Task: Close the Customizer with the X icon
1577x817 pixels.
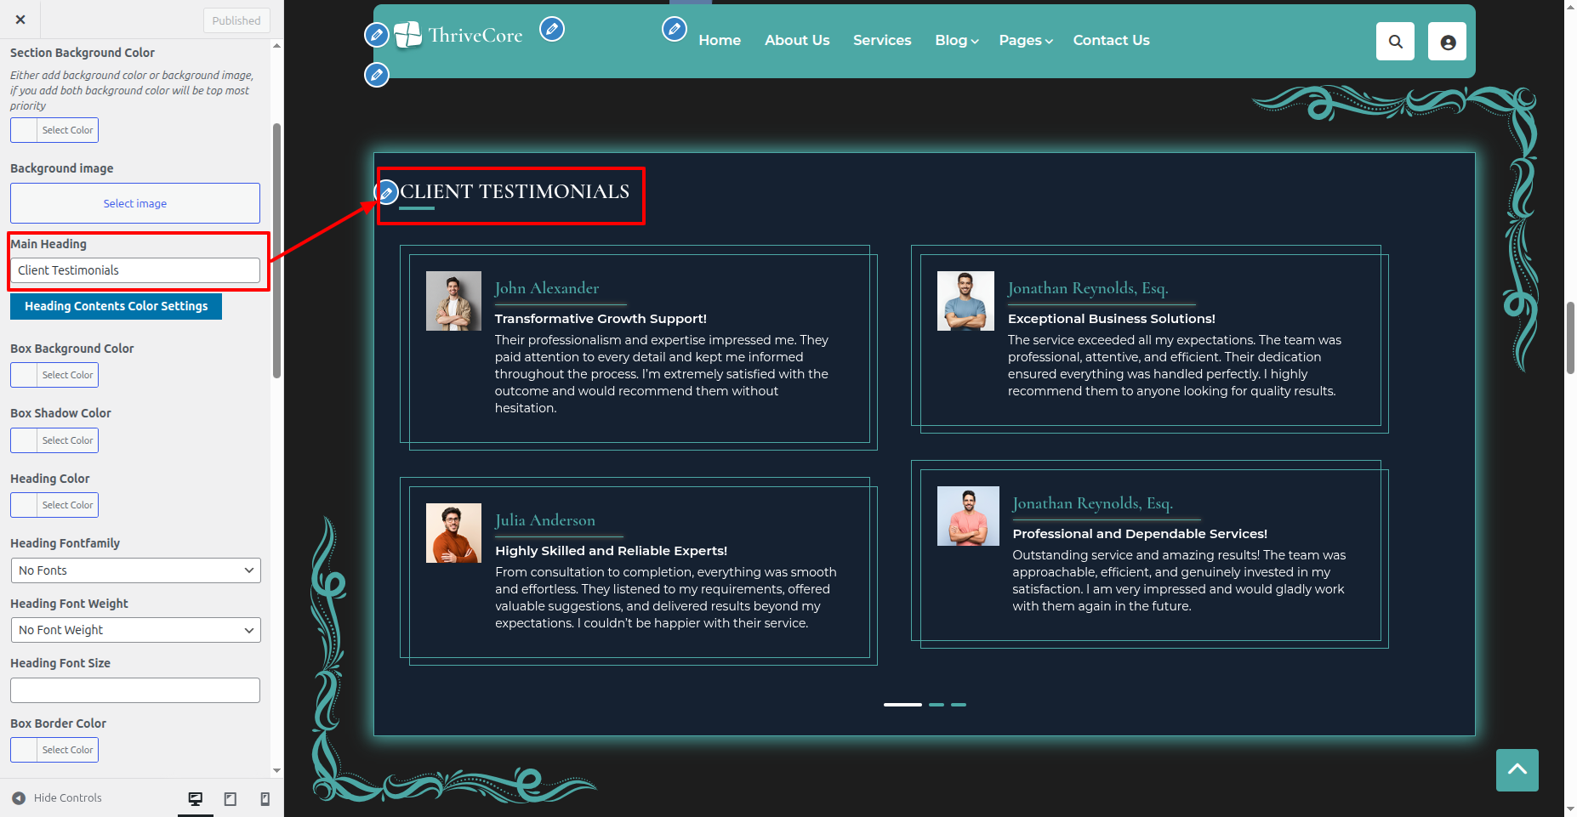Action: point(20,20)
